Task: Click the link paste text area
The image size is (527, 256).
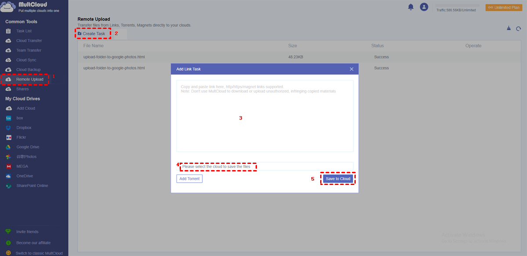Action: point(265,116)
